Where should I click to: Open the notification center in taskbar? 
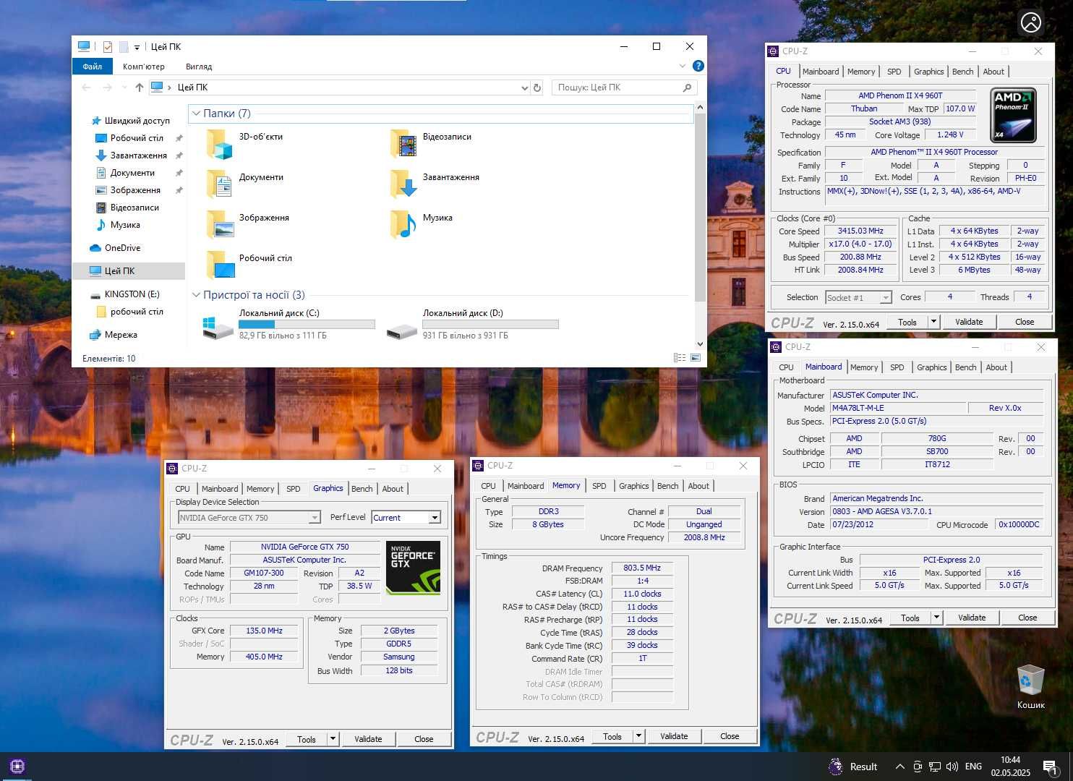pyautogui.click(x=1051, y=767)
